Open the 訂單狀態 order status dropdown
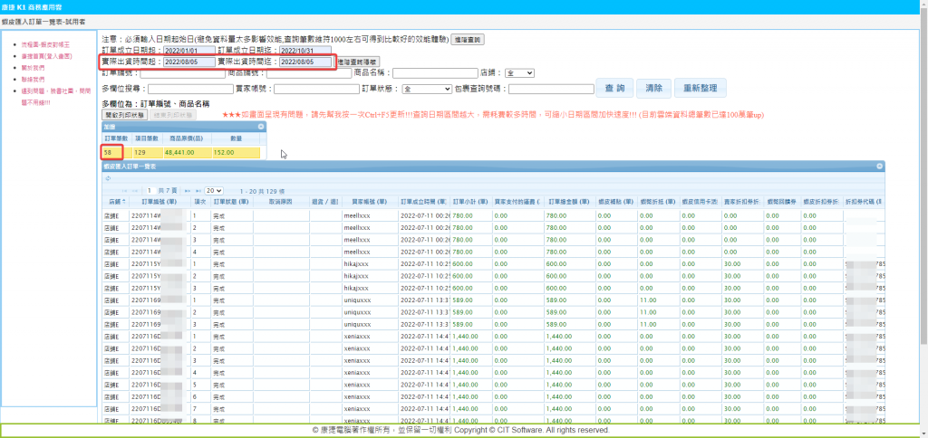The image size is (928, 438). click(x=427, y=89)
